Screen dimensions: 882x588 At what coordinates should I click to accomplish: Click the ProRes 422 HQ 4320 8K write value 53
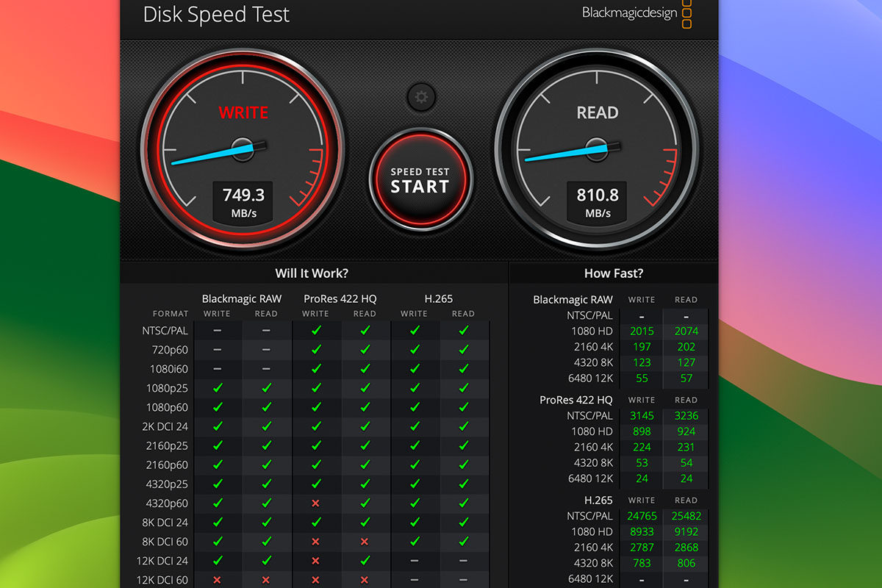(x=642, y=463)
